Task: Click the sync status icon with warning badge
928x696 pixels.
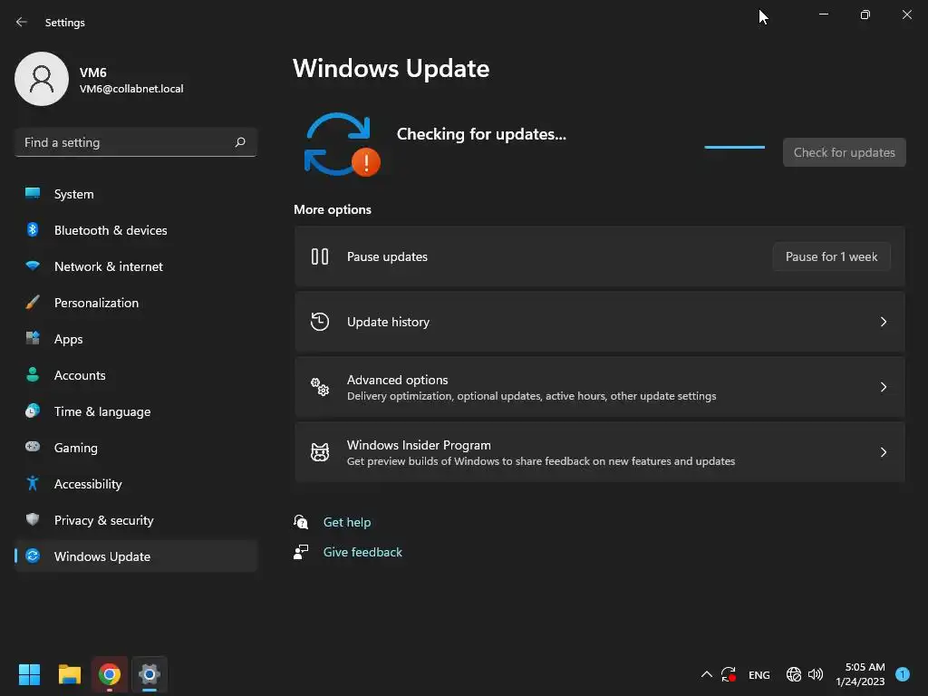Action: (342, 144)
